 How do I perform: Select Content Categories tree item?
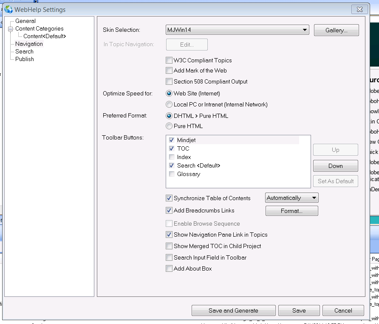[x=40, y=28]
